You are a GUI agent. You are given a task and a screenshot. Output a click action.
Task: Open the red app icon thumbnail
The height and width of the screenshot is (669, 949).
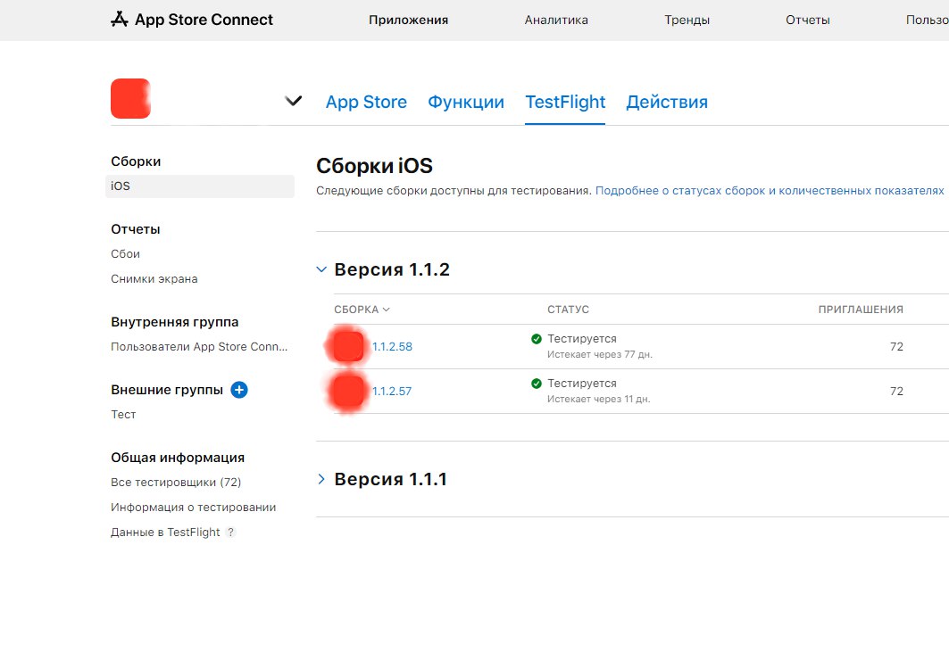click(x=130, y=99)
